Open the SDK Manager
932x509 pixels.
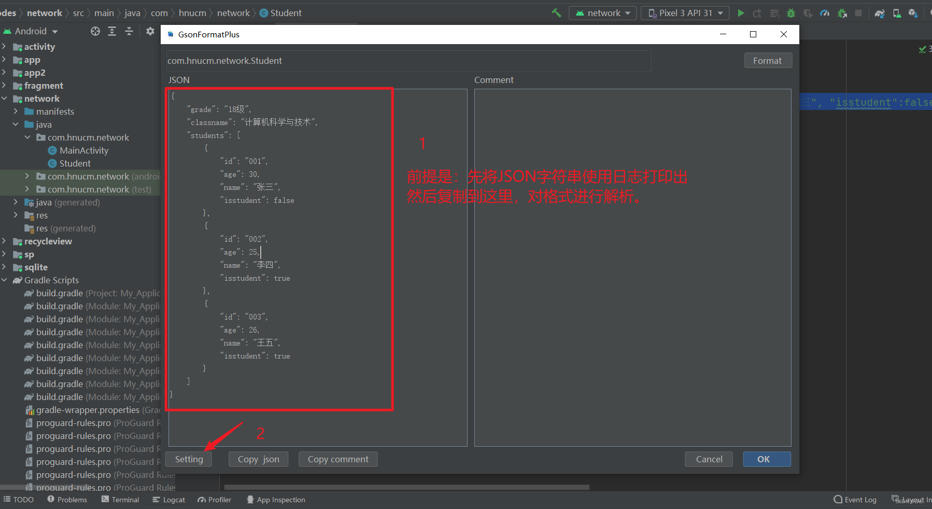(x=913, y=13)
